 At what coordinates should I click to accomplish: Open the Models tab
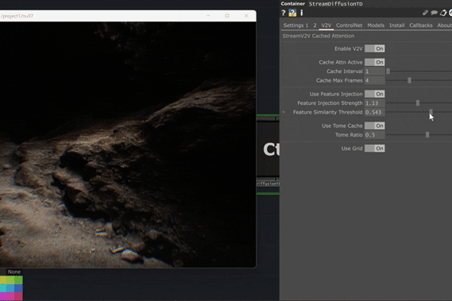point(376,25)
